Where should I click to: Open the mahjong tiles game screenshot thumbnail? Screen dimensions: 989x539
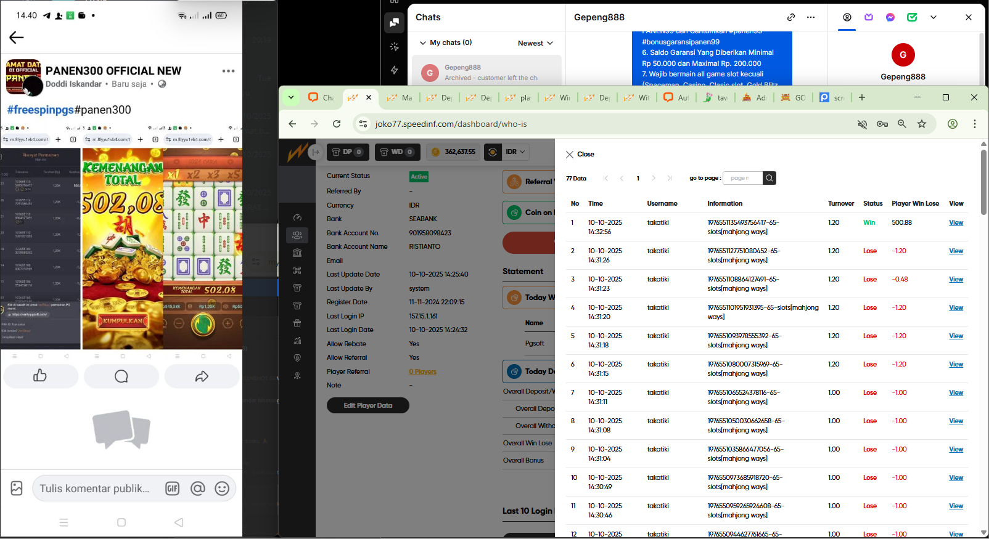coord(203,249)
